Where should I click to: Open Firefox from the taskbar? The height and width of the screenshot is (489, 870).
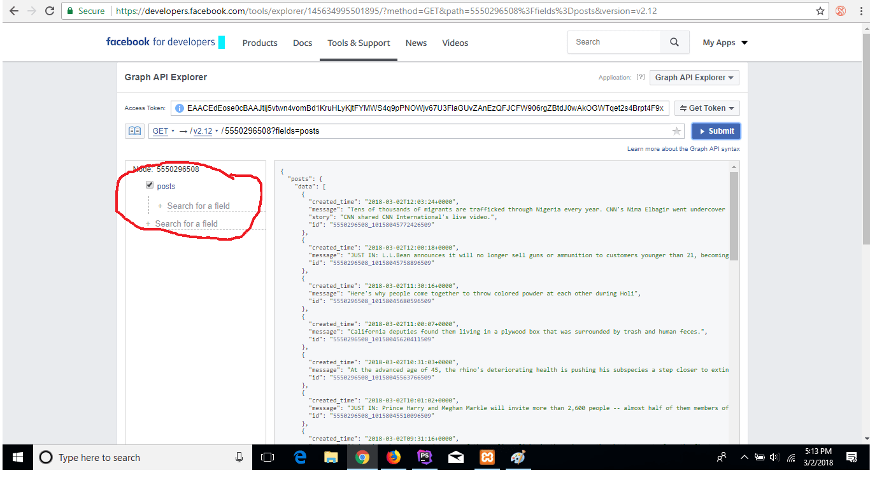point(393,457)
